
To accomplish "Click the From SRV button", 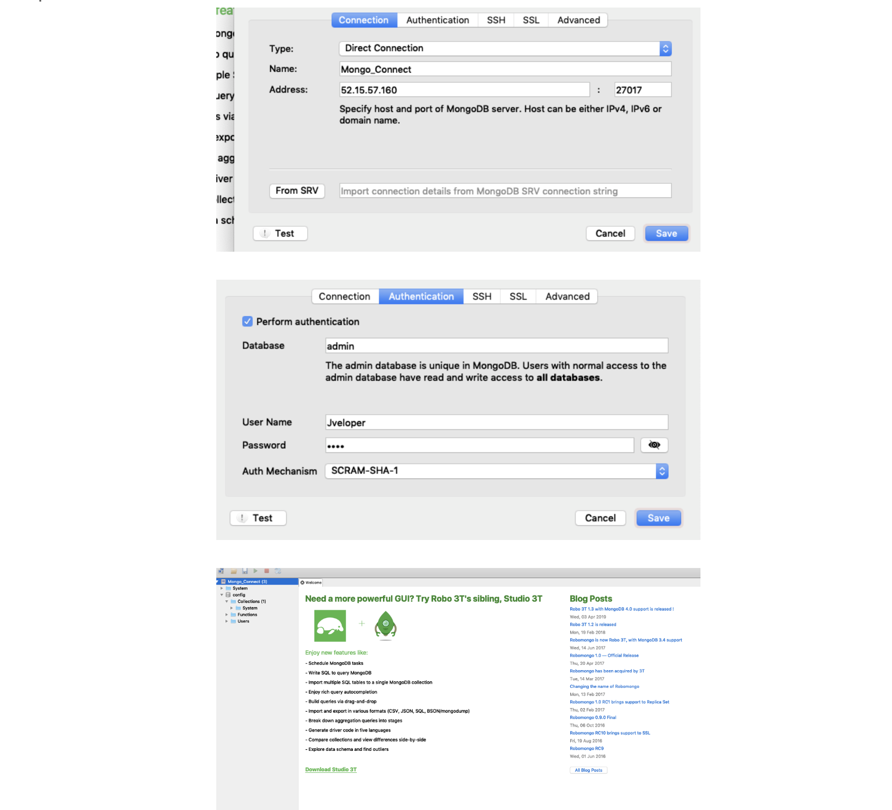I will (x=297, y=191).
